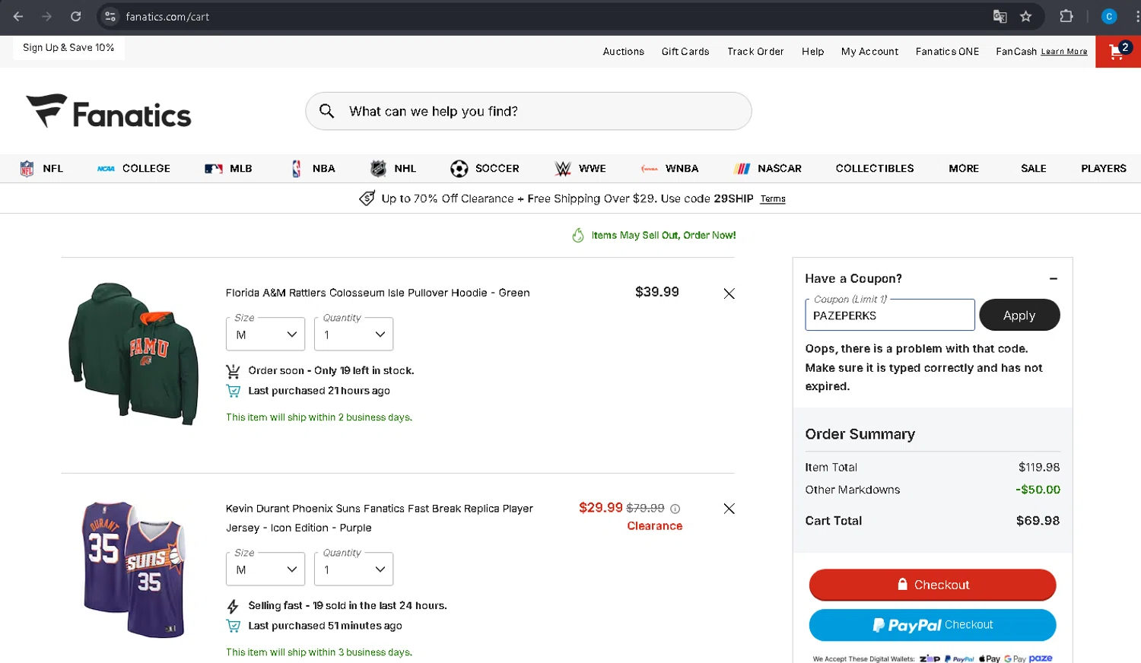Open the Track Order link
This screenshot has width=1141, height=663.
[755, 52]
